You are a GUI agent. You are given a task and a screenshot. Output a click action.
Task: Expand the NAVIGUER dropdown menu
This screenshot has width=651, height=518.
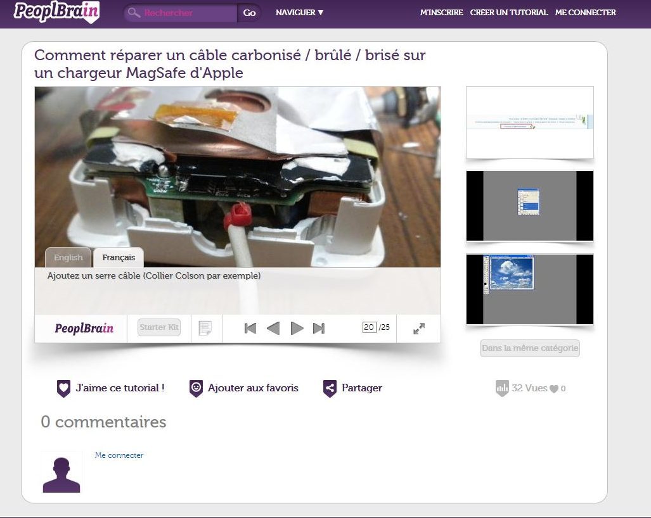[299, 13]
